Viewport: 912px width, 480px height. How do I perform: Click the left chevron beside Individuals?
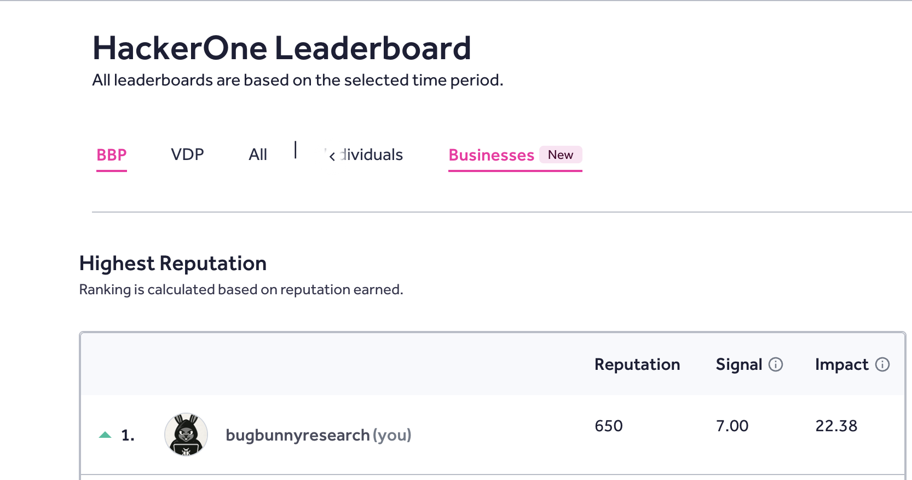(332, 157)
